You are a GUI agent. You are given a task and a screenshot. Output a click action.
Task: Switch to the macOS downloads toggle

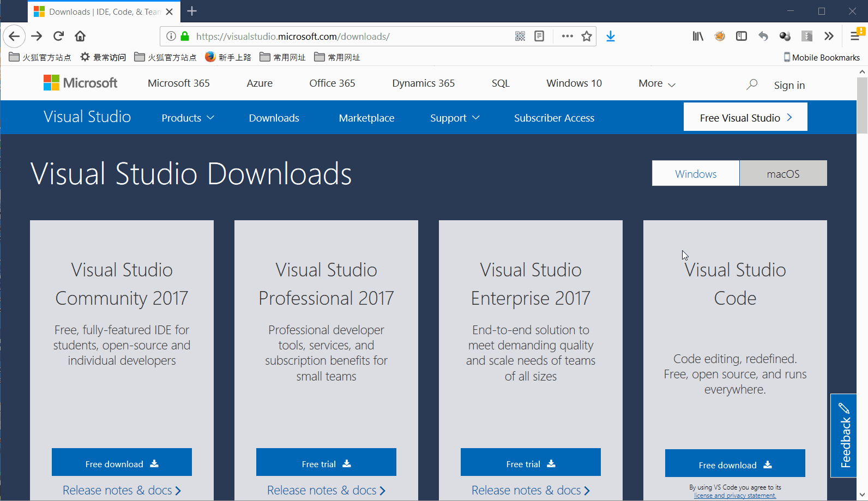[783, 173]
